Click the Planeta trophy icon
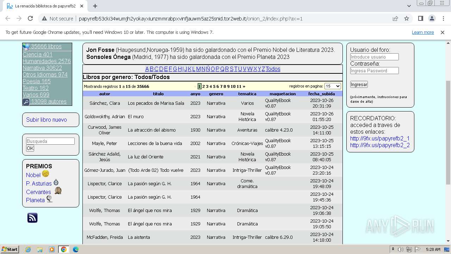Image resolution: width=451 pixels, height=254 pixels. click(x=49, y=199)
